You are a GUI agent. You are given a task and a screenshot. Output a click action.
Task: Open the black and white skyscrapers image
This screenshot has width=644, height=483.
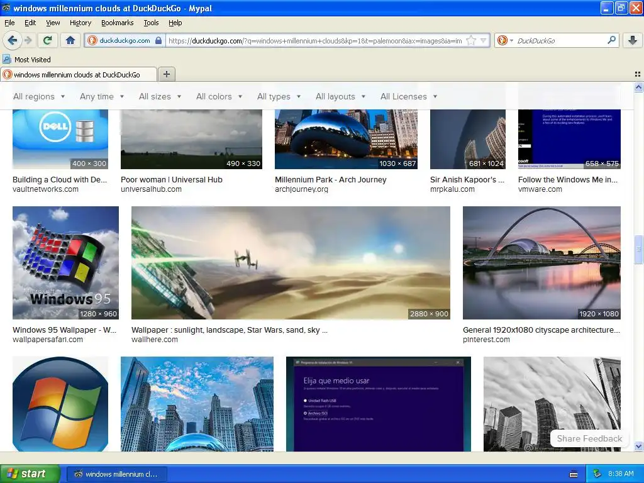pos(552,404)
